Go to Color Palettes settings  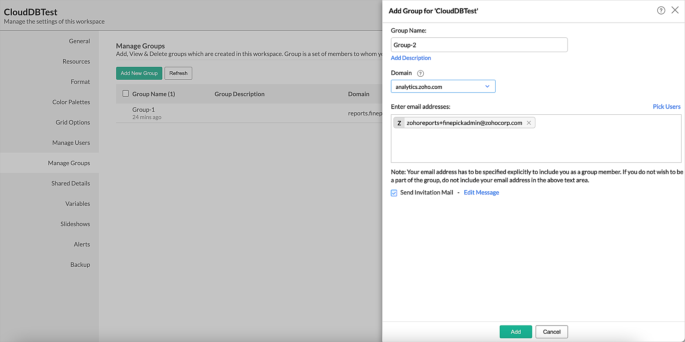pos(71,102)
